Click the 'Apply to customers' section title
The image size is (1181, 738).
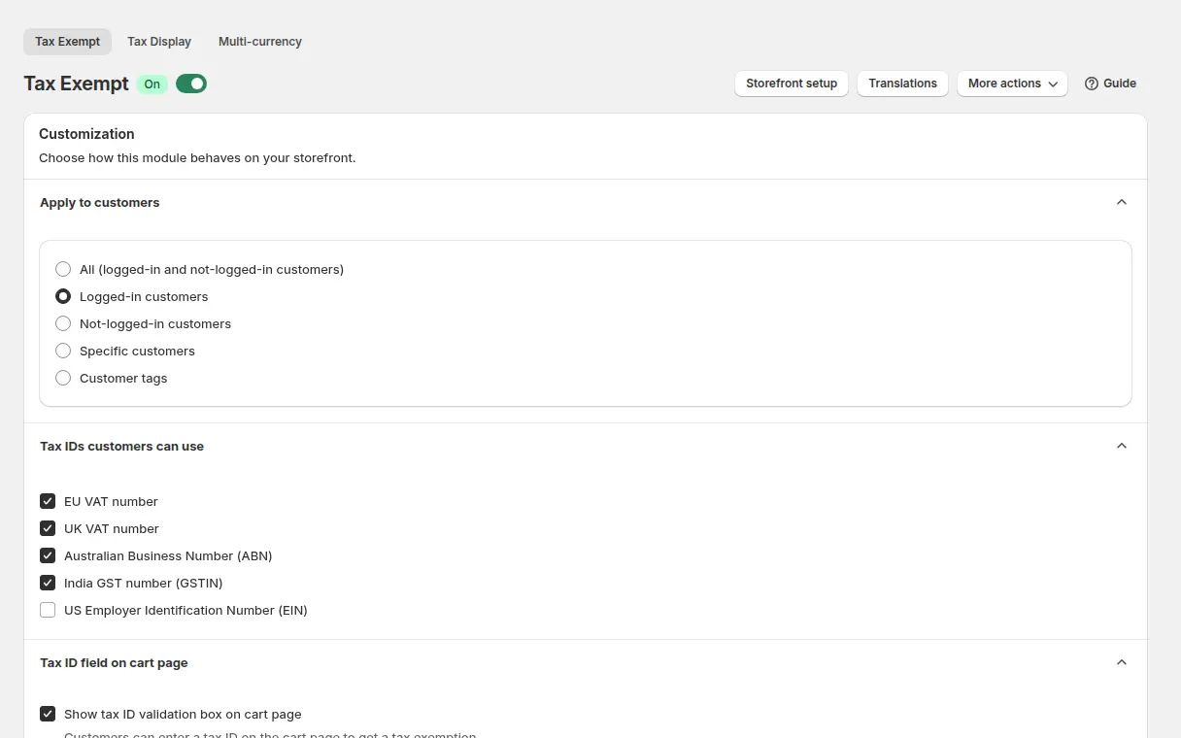pyautogui.click(x=99, y=202)
